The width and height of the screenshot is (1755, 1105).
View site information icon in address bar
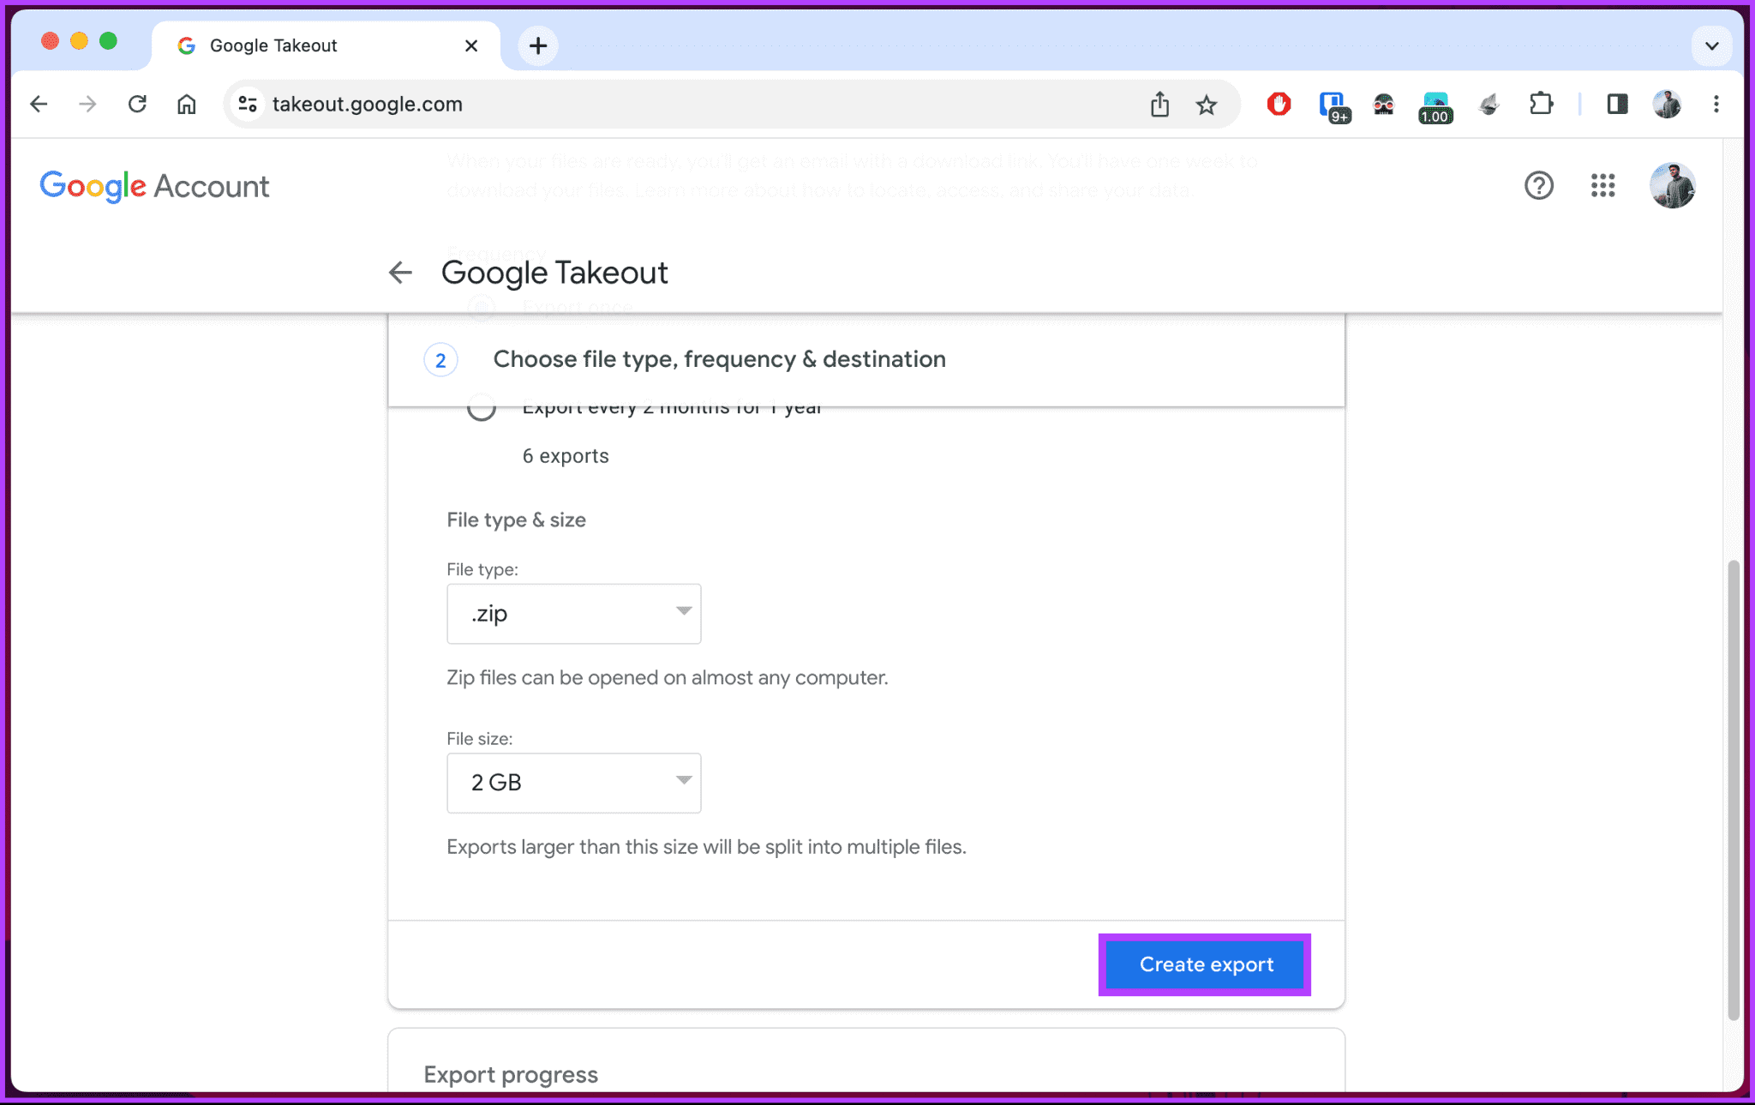[x=248, y=104]
